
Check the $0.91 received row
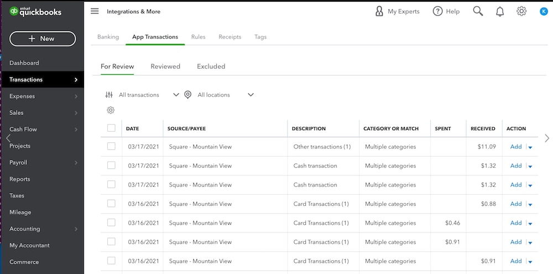(111, 261)
